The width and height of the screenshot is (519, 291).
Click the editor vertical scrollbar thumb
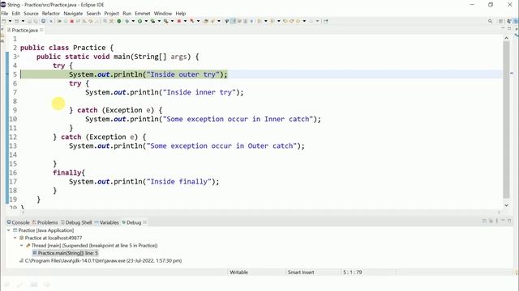click(506, 120)
